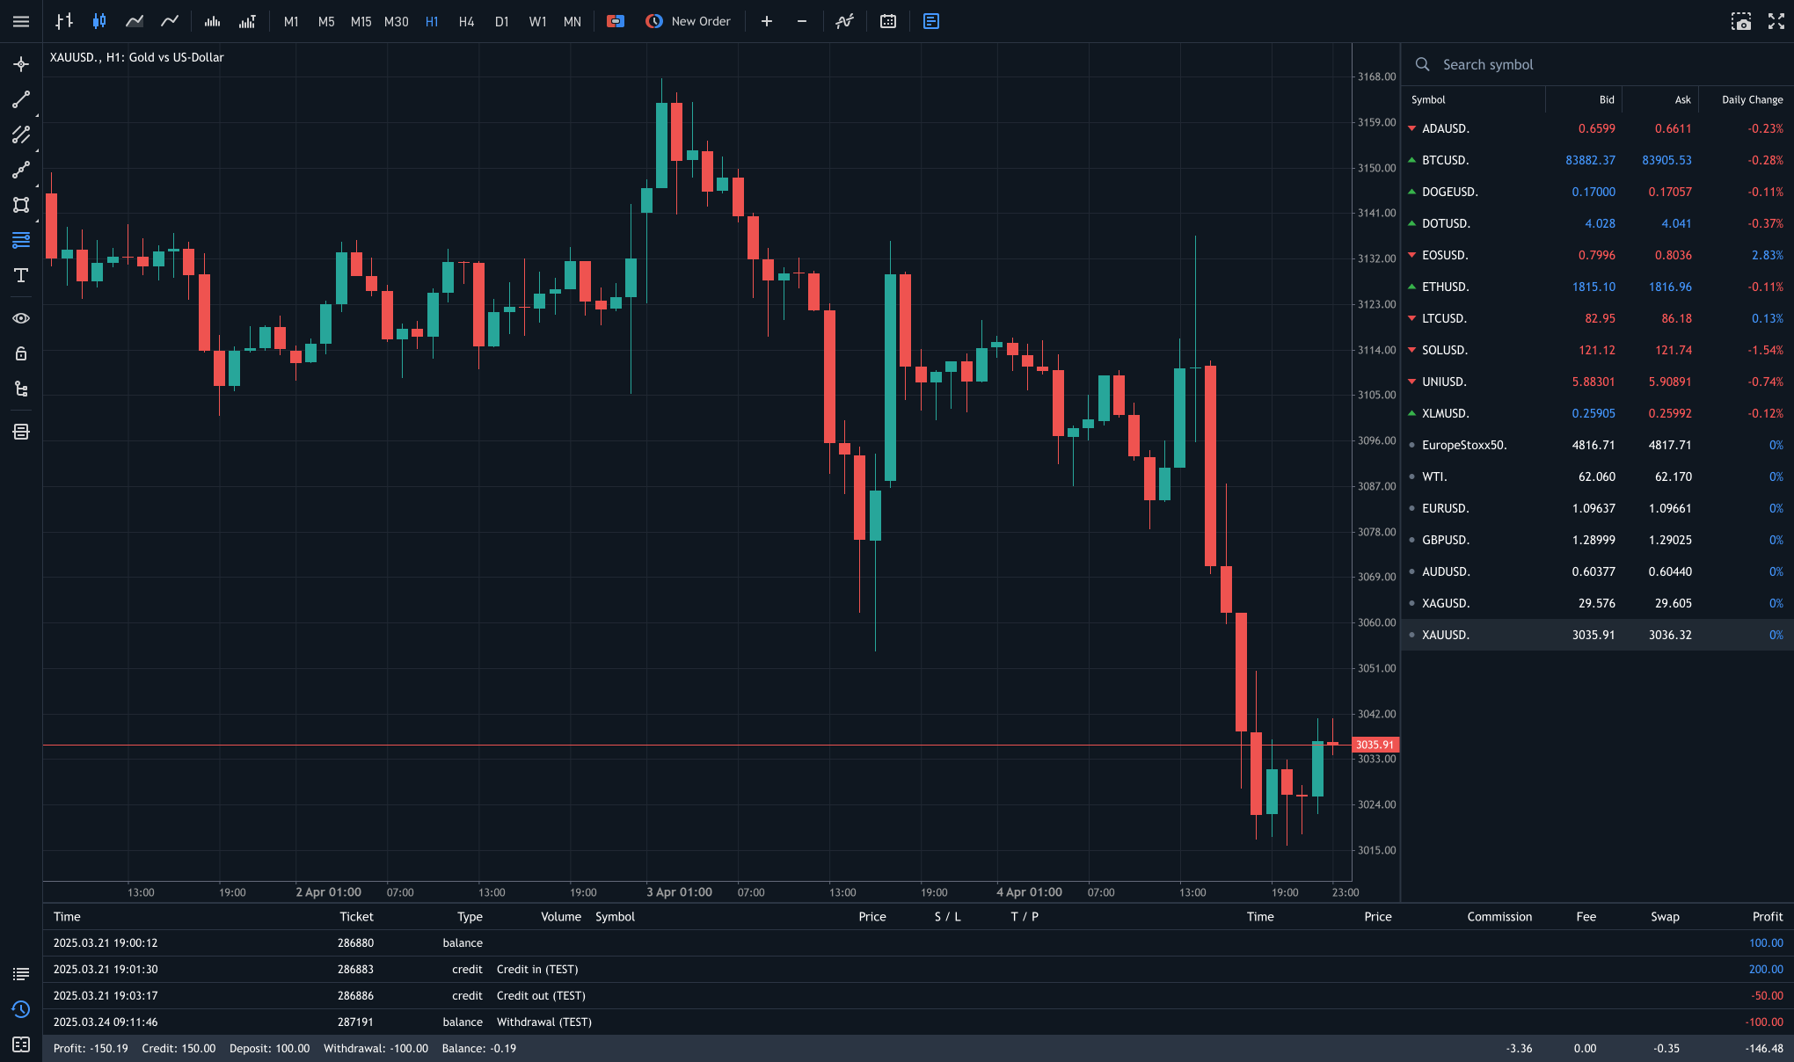Screen dimensions: 1794x1062
Task: Click the screenshot camera icon
Action: pyautogui.click(x=1741, y=21)
